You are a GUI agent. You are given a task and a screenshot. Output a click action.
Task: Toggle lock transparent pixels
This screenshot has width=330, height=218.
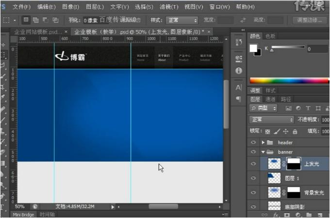[267, 132]
